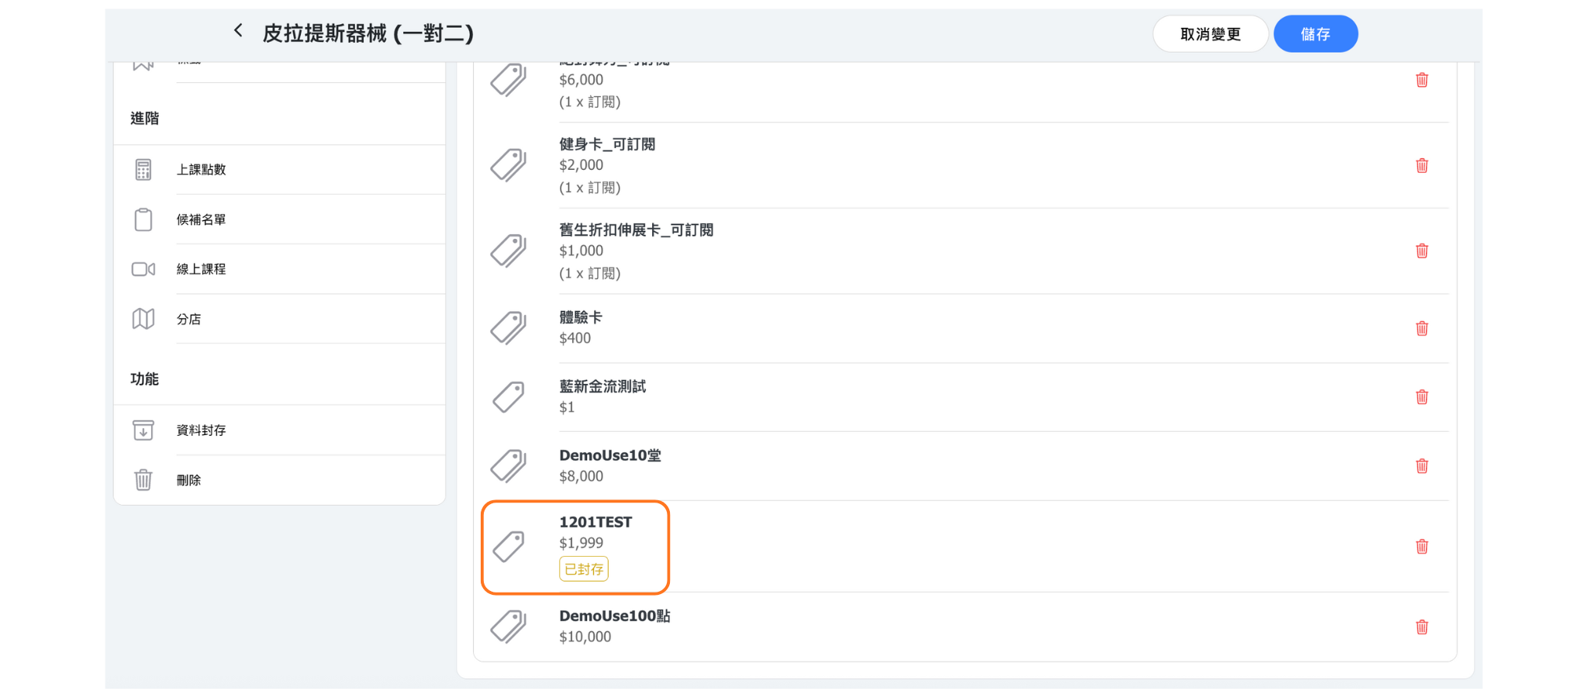This screenshot has width=1588, height=698.
Task: Open the 候補名單 settings
Action: pos(201,220)
